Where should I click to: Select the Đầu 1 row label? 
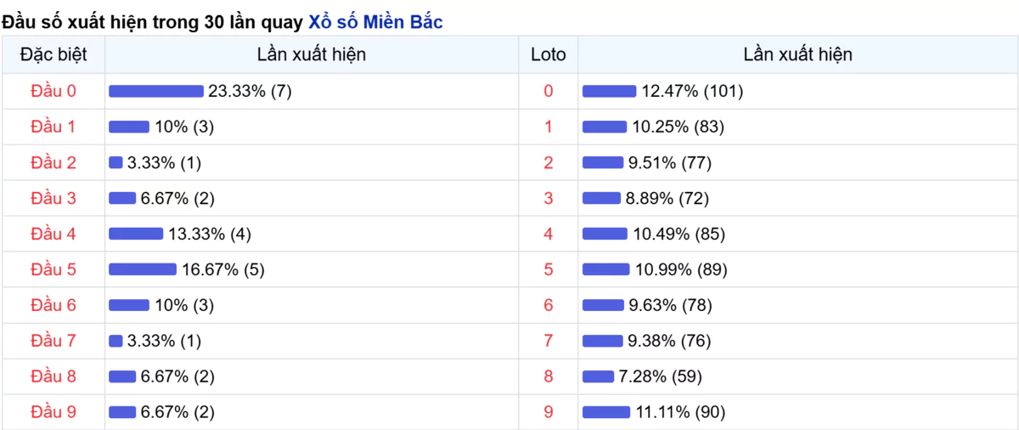53,127
